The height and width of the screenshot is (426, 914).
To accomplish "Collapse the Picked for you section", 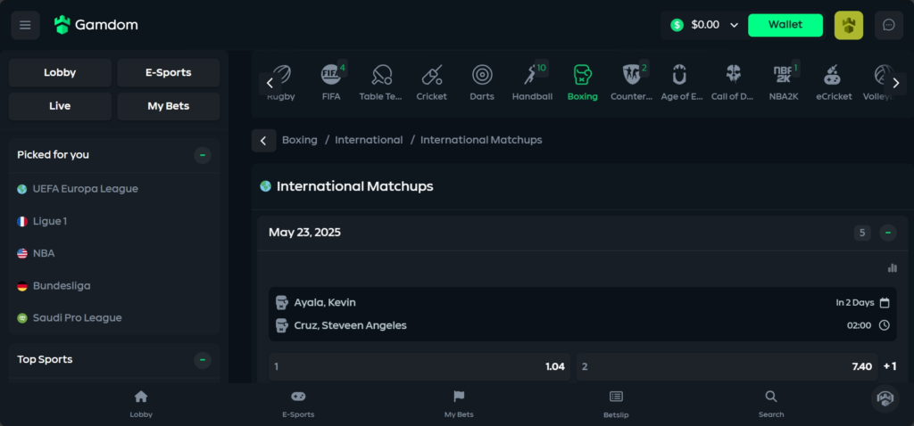I will 203,155.
